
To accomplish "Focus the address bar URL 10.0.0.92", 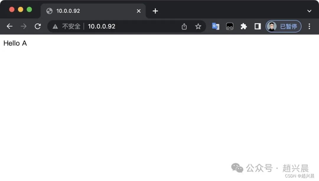I will point(102,26).
